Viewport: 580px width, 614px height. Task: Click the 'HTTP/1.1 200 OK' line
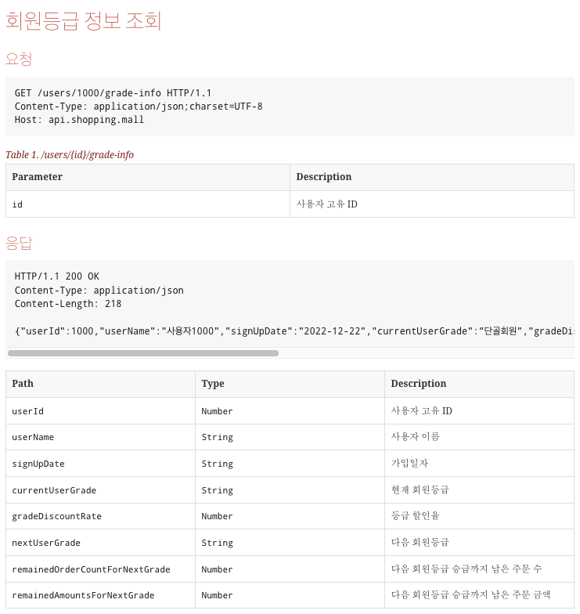point(56,276)
